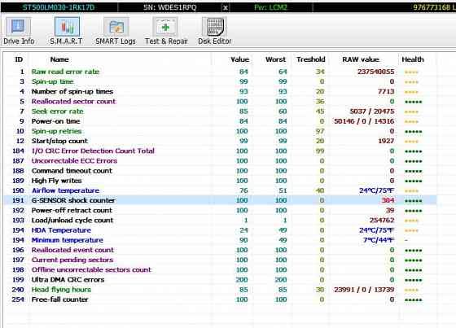Select the G-SENSOR shock counter row
Screen dimensions: 456x328
pyautogui.click(x=221, y=200)
